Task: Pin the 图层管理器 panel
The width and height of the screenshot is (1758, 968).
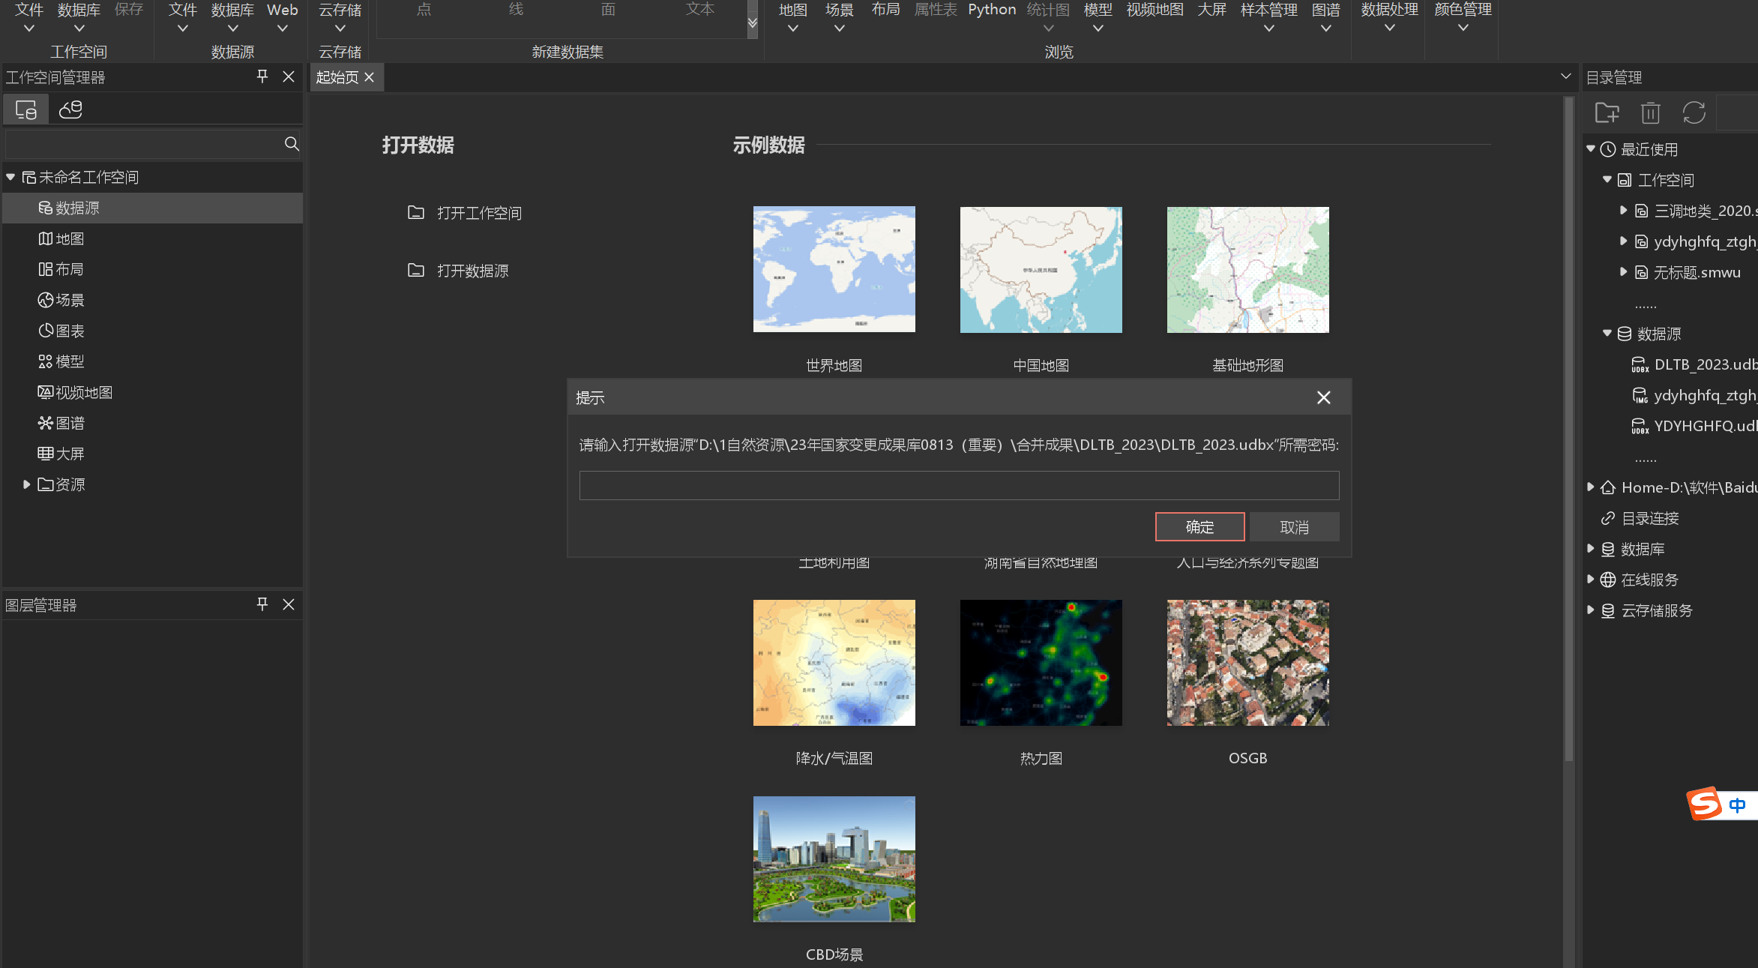Action: click(x=262, y=604)
